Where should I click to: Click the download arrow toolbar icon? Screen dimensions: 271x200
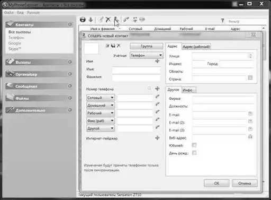pyautogui.click(x=91, y=20)
